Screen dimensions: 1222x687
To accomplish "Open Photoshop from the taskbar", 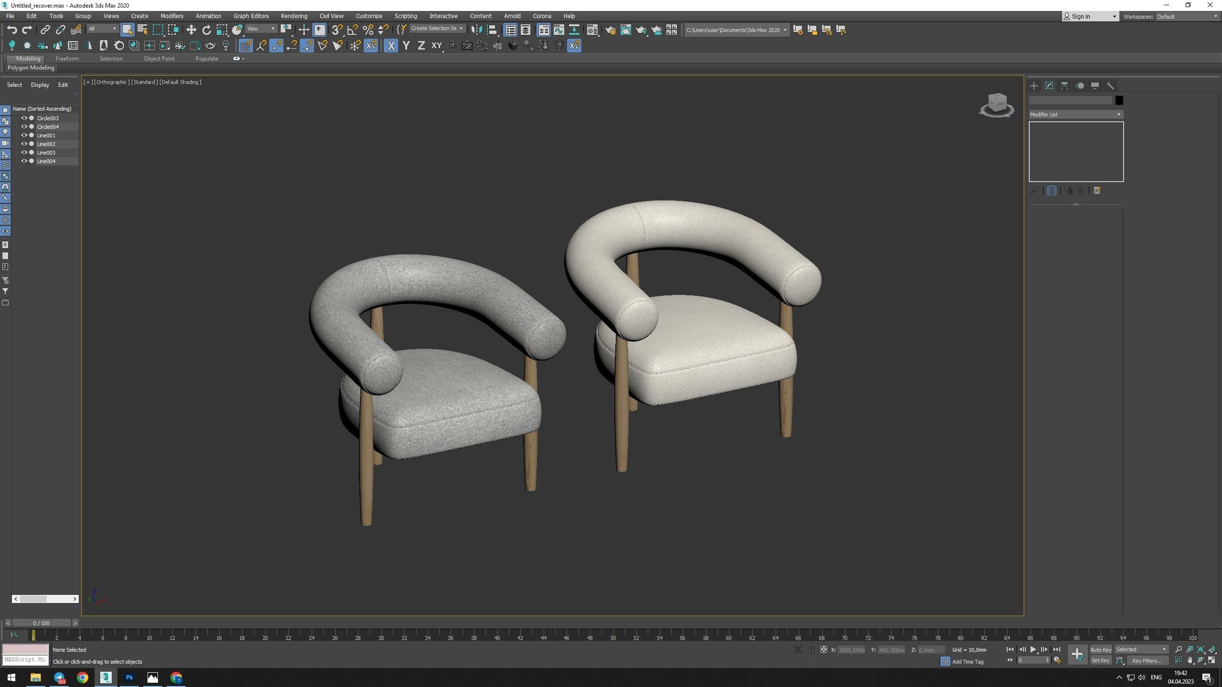I will (129, 677).
